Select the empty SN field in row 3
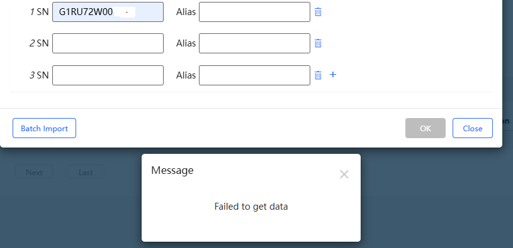 pyautogui.click(x=108, y=75)
